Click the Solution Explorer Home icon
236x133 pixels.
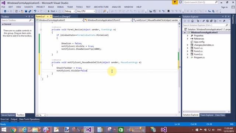pyautogui.click(x=192, y=21)
